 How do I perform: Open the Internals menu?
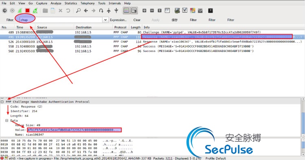115,3
